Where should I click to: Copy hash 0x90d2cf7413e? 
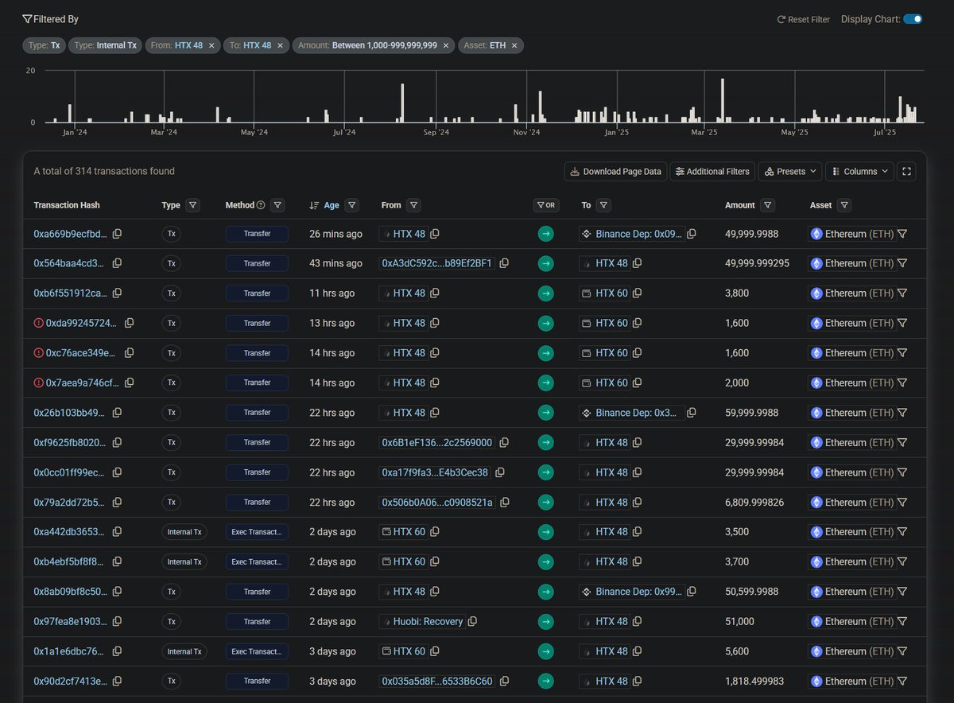[117, 682]
